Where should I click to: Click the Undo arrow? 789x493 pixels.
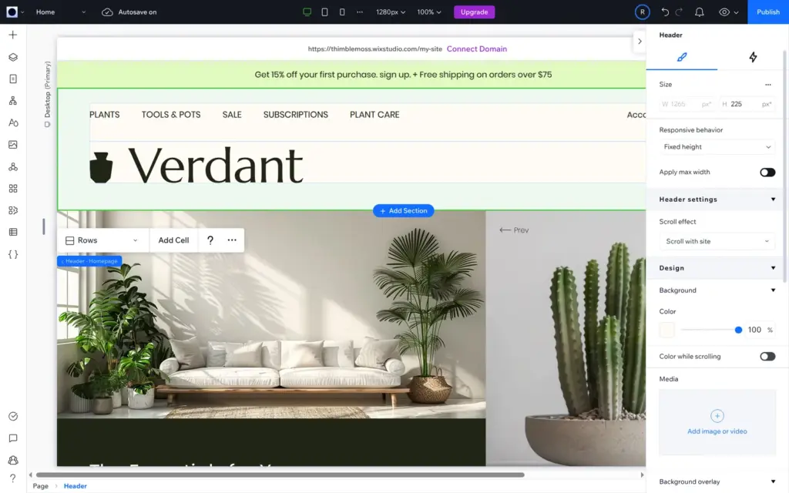coord(665,12)
